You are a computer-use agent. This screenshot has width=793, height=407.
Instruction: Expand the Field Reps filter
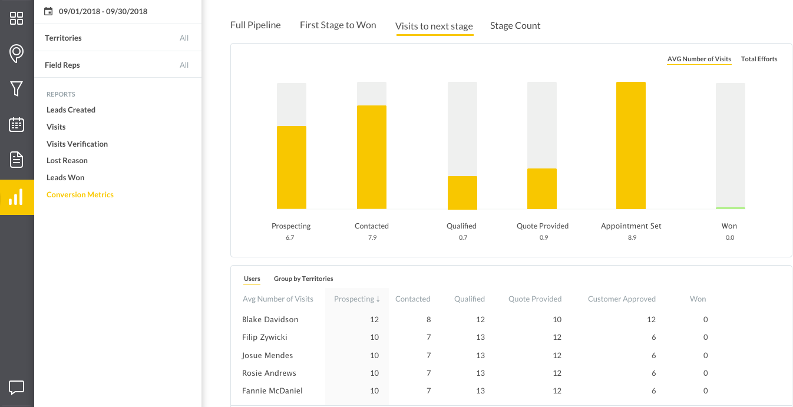coord(117,65)
